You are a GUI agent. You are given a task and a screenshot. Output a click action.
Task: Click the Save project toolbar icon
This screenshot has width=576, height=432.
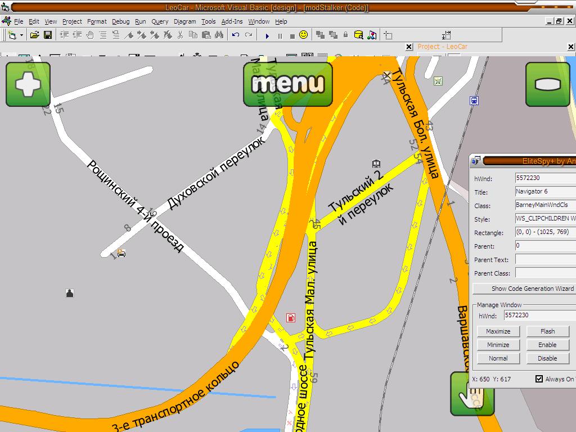48,35
